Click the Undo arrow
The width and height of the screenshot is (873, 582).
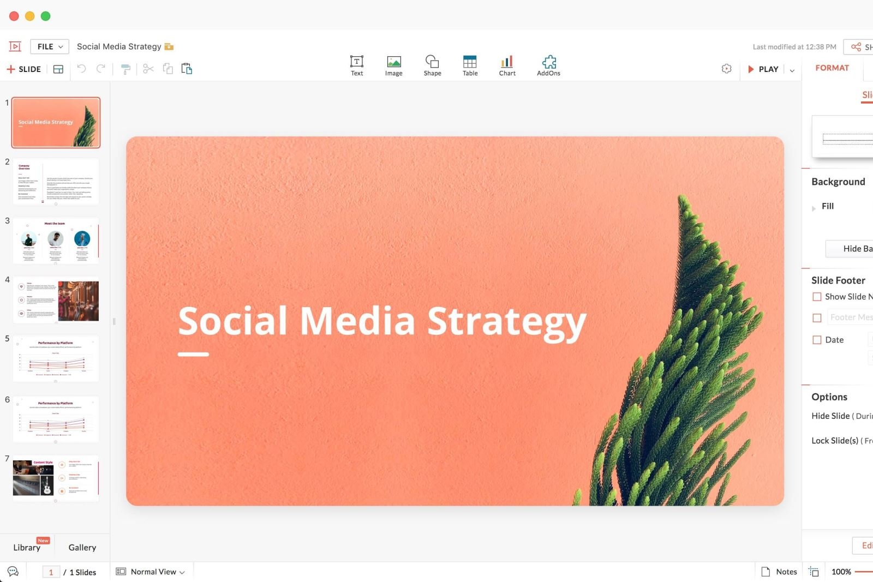81,69
